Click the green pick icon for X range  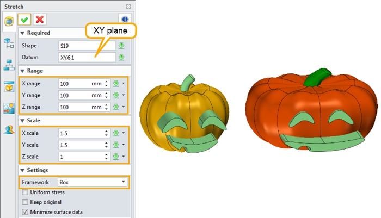[x=116, y=83]
